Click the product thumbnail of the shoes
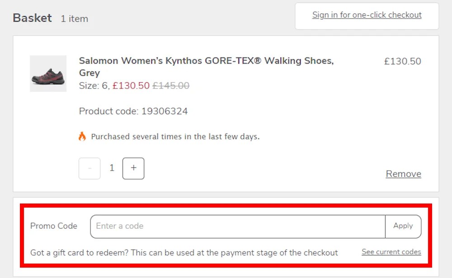This screenshot has width=452, height=278. pos(48,73)
